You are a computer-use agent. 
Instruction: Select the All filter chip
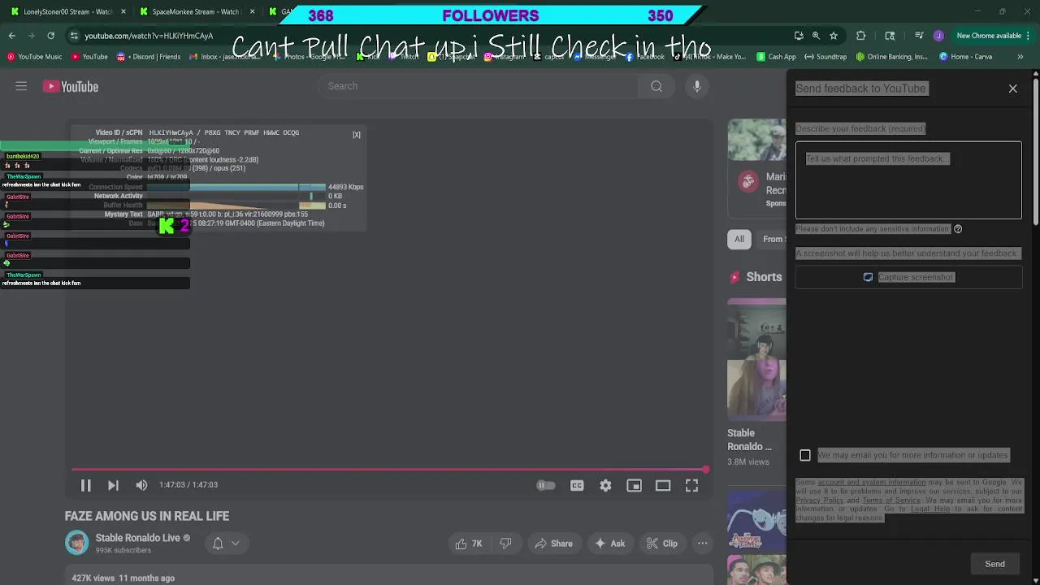point(739,239)
